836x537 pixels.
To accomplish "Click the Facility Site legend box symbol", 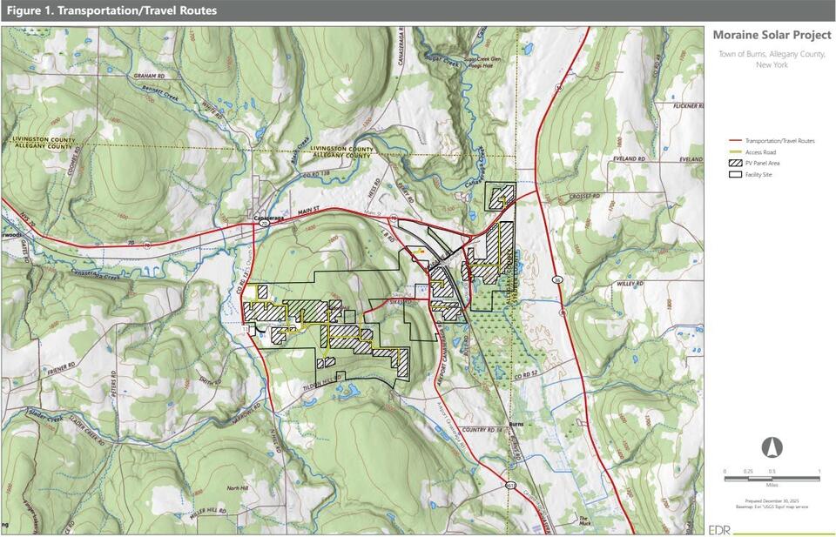I will [x=735, y=174].
